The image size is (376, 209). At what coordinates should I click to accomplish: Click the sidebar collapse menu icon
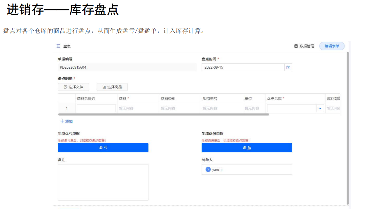(x=58, y=46)
